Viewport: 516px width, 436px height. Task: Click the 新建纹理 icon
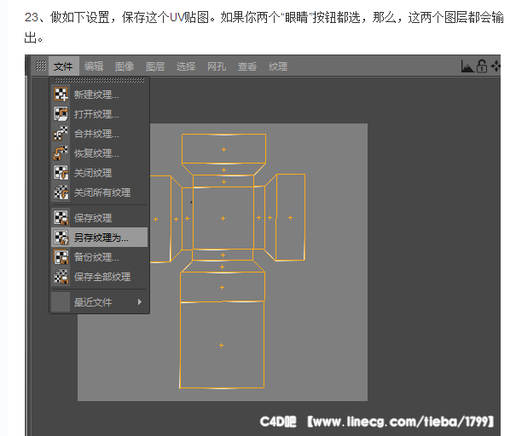[61, 95]
